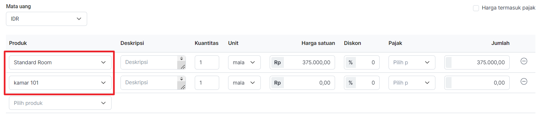Screen dimensions: 543x118
Task: Open the Standard Room product dropdown
Action: click(x=60, y=62)
